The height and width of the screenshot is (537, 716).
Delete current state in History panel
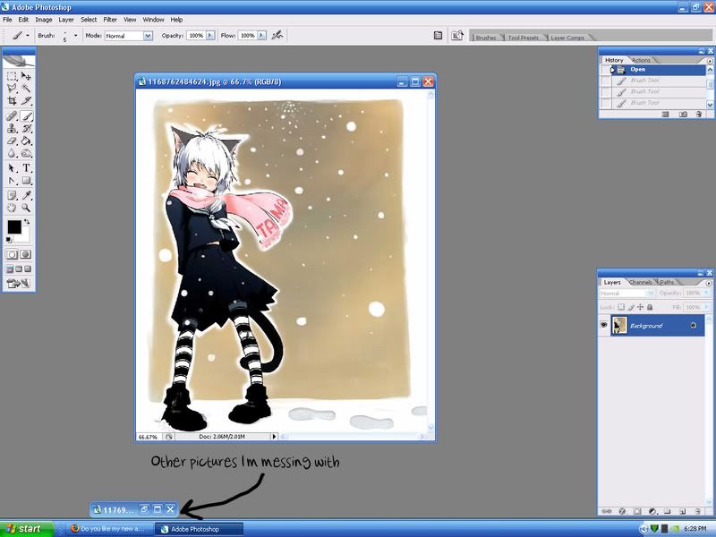coord(699,115)
